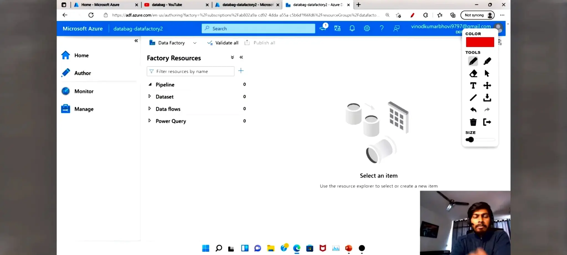Open PowerPoint from taskbar

point(349,248)
